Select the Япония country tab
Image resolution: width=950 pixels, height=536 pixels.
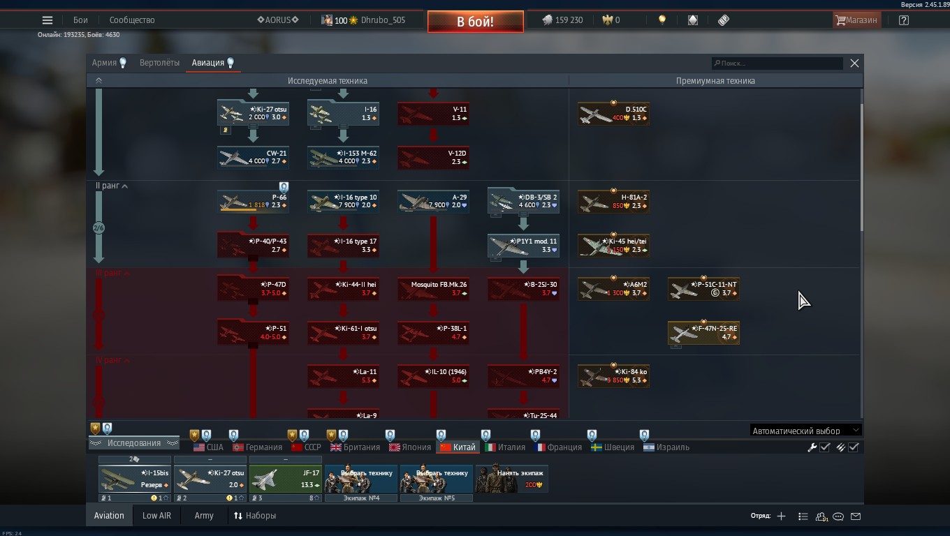coord(410,447)
